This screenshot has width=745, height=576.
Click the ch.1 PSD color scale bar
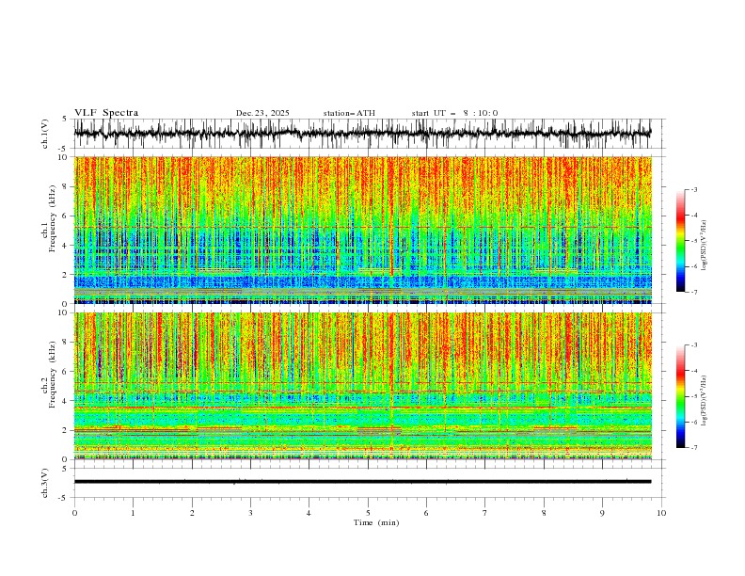click(x=680, y=241)
